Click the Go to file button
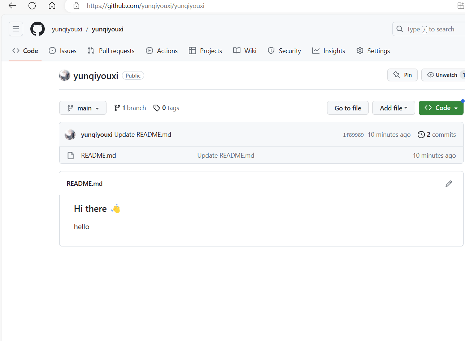Viewport: 465px width, 341px height. (348, 108)
